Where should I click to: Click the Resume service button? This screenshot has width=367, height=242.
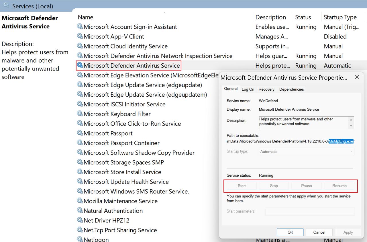point(339,186)
